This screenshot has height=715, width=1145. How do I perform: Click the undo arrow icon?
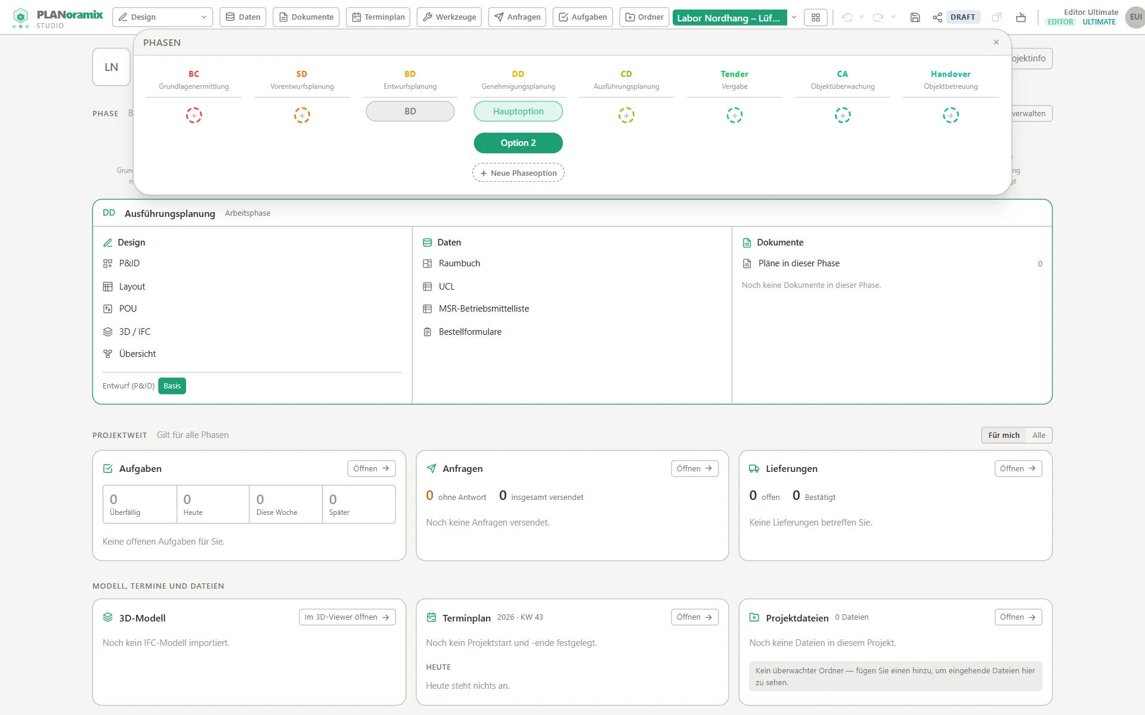tap(847, 17)
